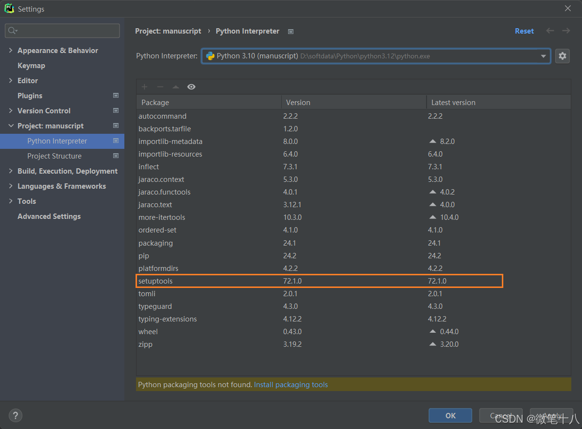Click the project-level icon beside Version Control
Viewport: 582px width, 429px height.
coord(116,111)
